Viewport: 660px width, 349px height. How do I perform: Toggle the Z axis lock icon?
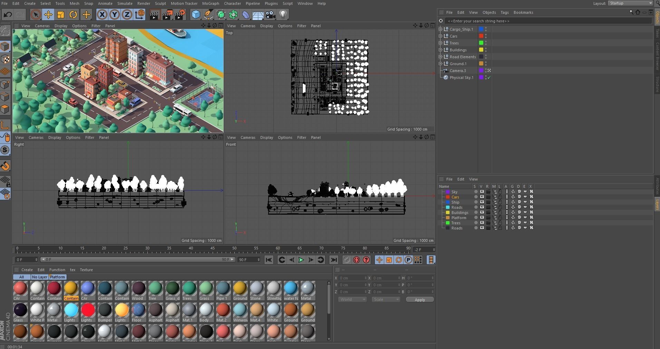point(127,14)
